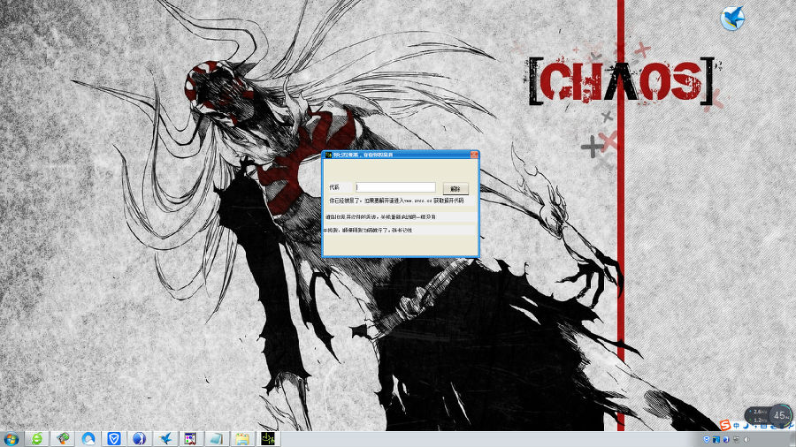Toggle the 中 Chinese/English input mode
This screenshot has height=447, width=796.
click(x=736, y=426)
